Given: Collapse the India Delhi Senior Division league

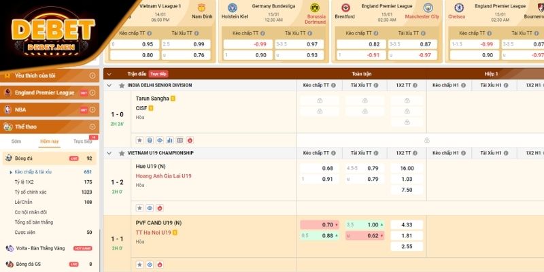Looking at the screenshot, I should click(x=109, y=86).
